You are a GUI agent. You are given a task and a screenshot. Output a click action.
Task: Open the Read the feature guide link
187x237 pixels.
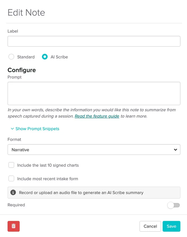[x=97, y=116]
